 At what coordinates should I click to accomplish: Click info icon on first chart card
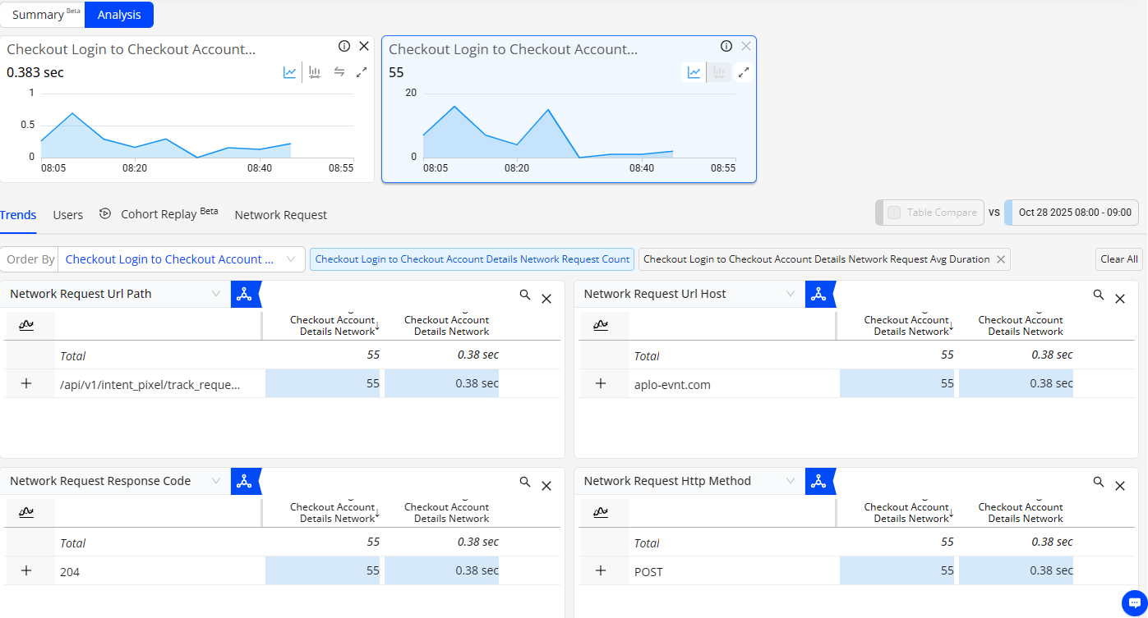pyautogui.click(x=344, y=46)
